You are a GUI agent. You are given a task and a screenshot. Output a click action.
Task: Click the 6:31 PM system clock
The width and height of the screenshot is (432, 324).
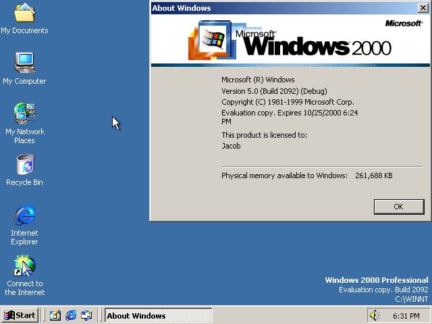406,316
